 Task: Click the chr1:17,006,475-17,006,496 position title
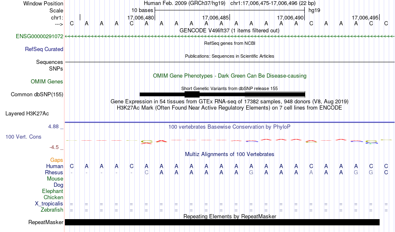pyautogui.click(x=273, y=3)
